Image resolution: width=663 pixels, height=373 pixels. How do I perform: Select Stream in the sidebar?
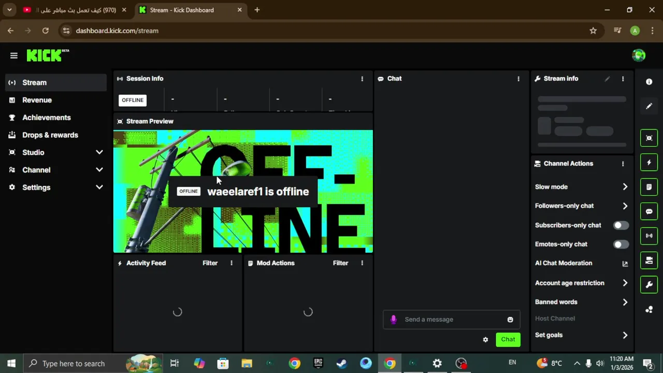(56, 82)
